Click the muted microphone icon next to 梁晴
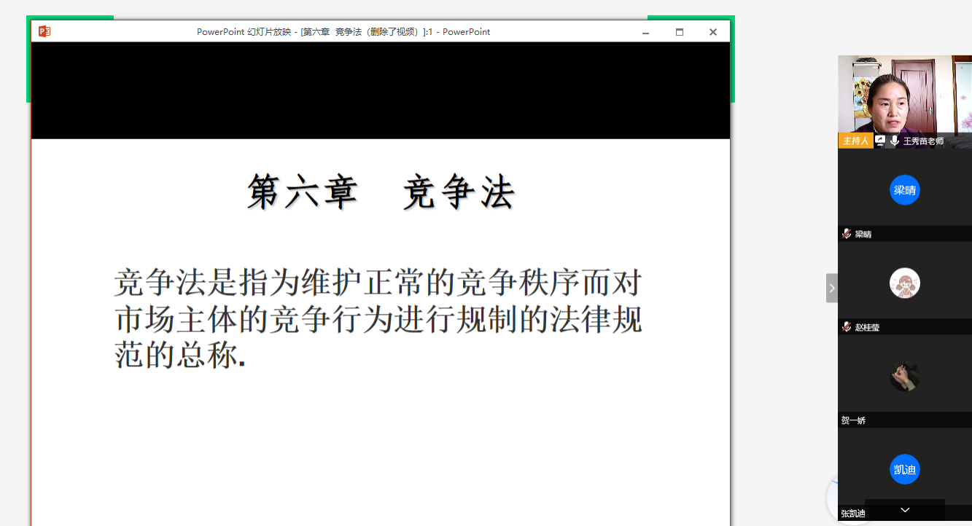The width and height of the screenshot is (972, 526). point(847,234)
